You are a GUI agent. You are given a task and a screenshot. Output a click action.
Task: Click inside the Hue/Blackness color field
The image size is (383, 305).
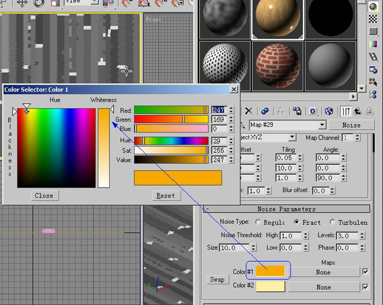click(x=56, y=148)
